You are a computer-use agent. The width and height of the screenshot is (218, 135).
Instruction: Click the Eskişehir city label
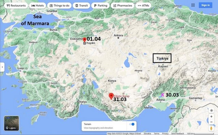point(76,39)
